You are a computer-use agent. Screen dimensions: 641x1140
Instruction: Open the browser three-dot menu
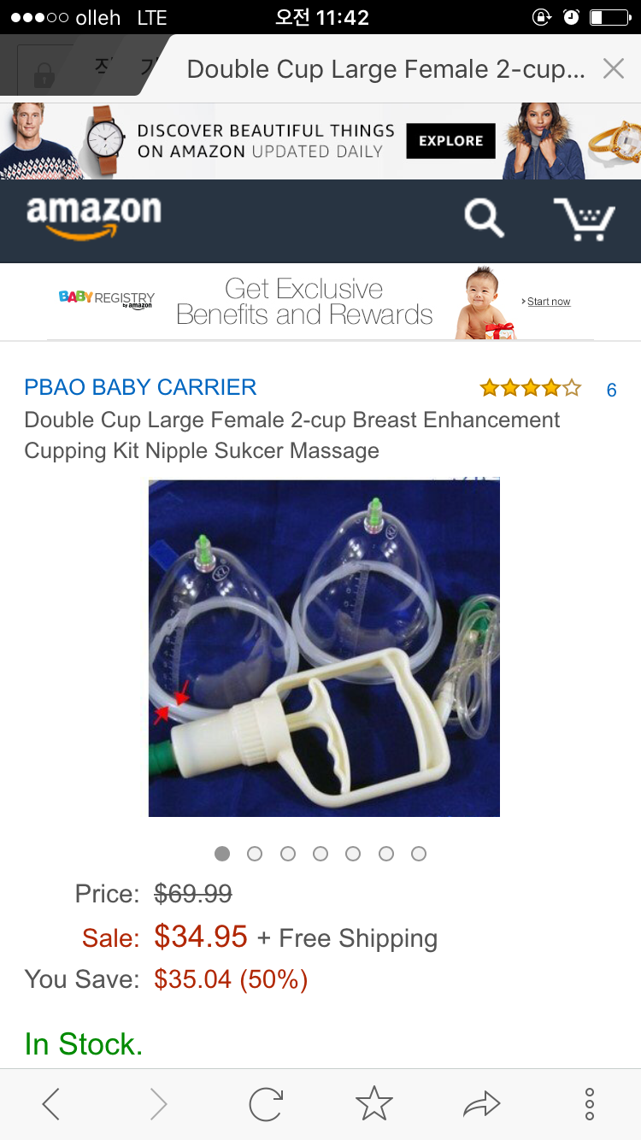(590, 1104)
